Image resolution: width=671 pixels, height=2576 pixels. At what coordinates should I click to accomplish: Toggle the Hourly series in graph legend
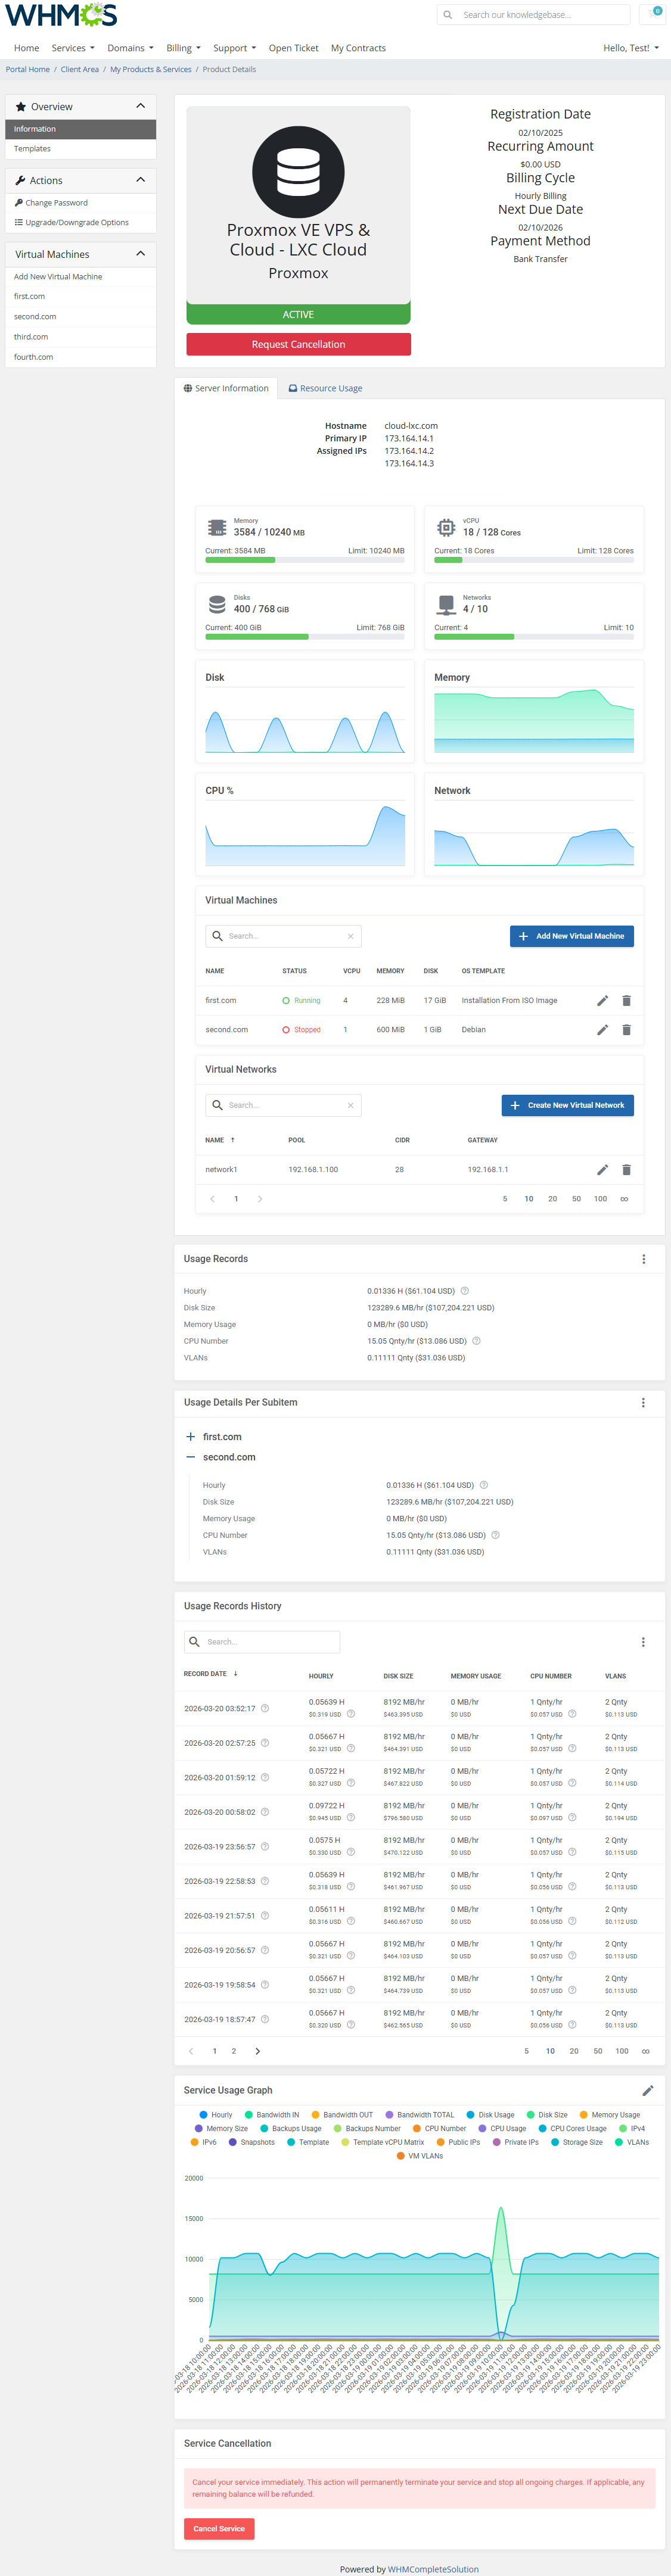click(216, 2115)
